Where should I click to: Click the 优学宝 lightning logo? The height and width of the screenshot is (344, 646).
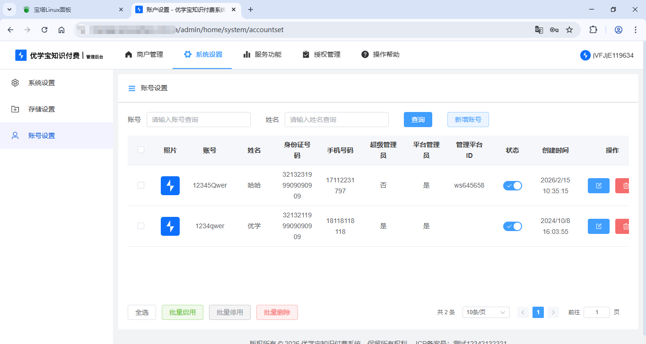20,54
